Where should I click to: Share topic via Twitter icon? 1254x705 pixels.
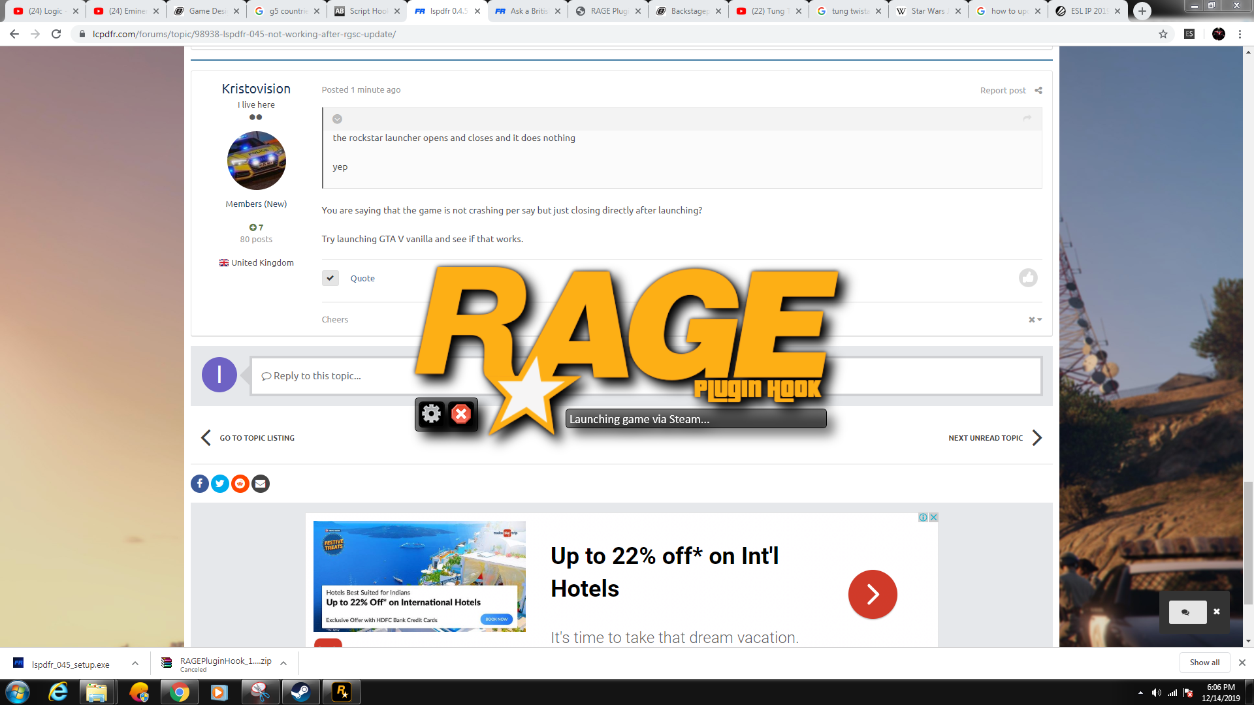click(x=220, y=484)
